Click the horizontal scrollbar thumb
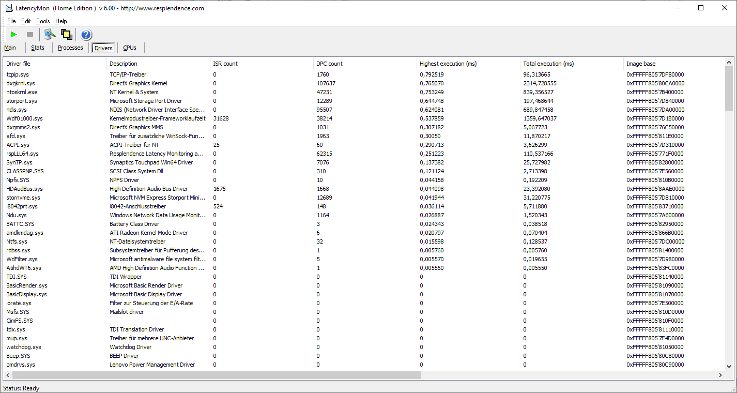The height and width of the screenshot is (393, 737). click(216, 375)
